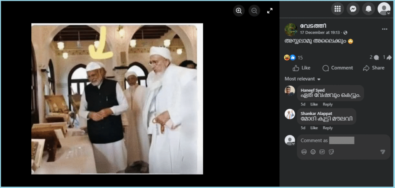Insert an emoji into the comment
The width and height of the screenshot is (395, 188).
coord(313,152)
